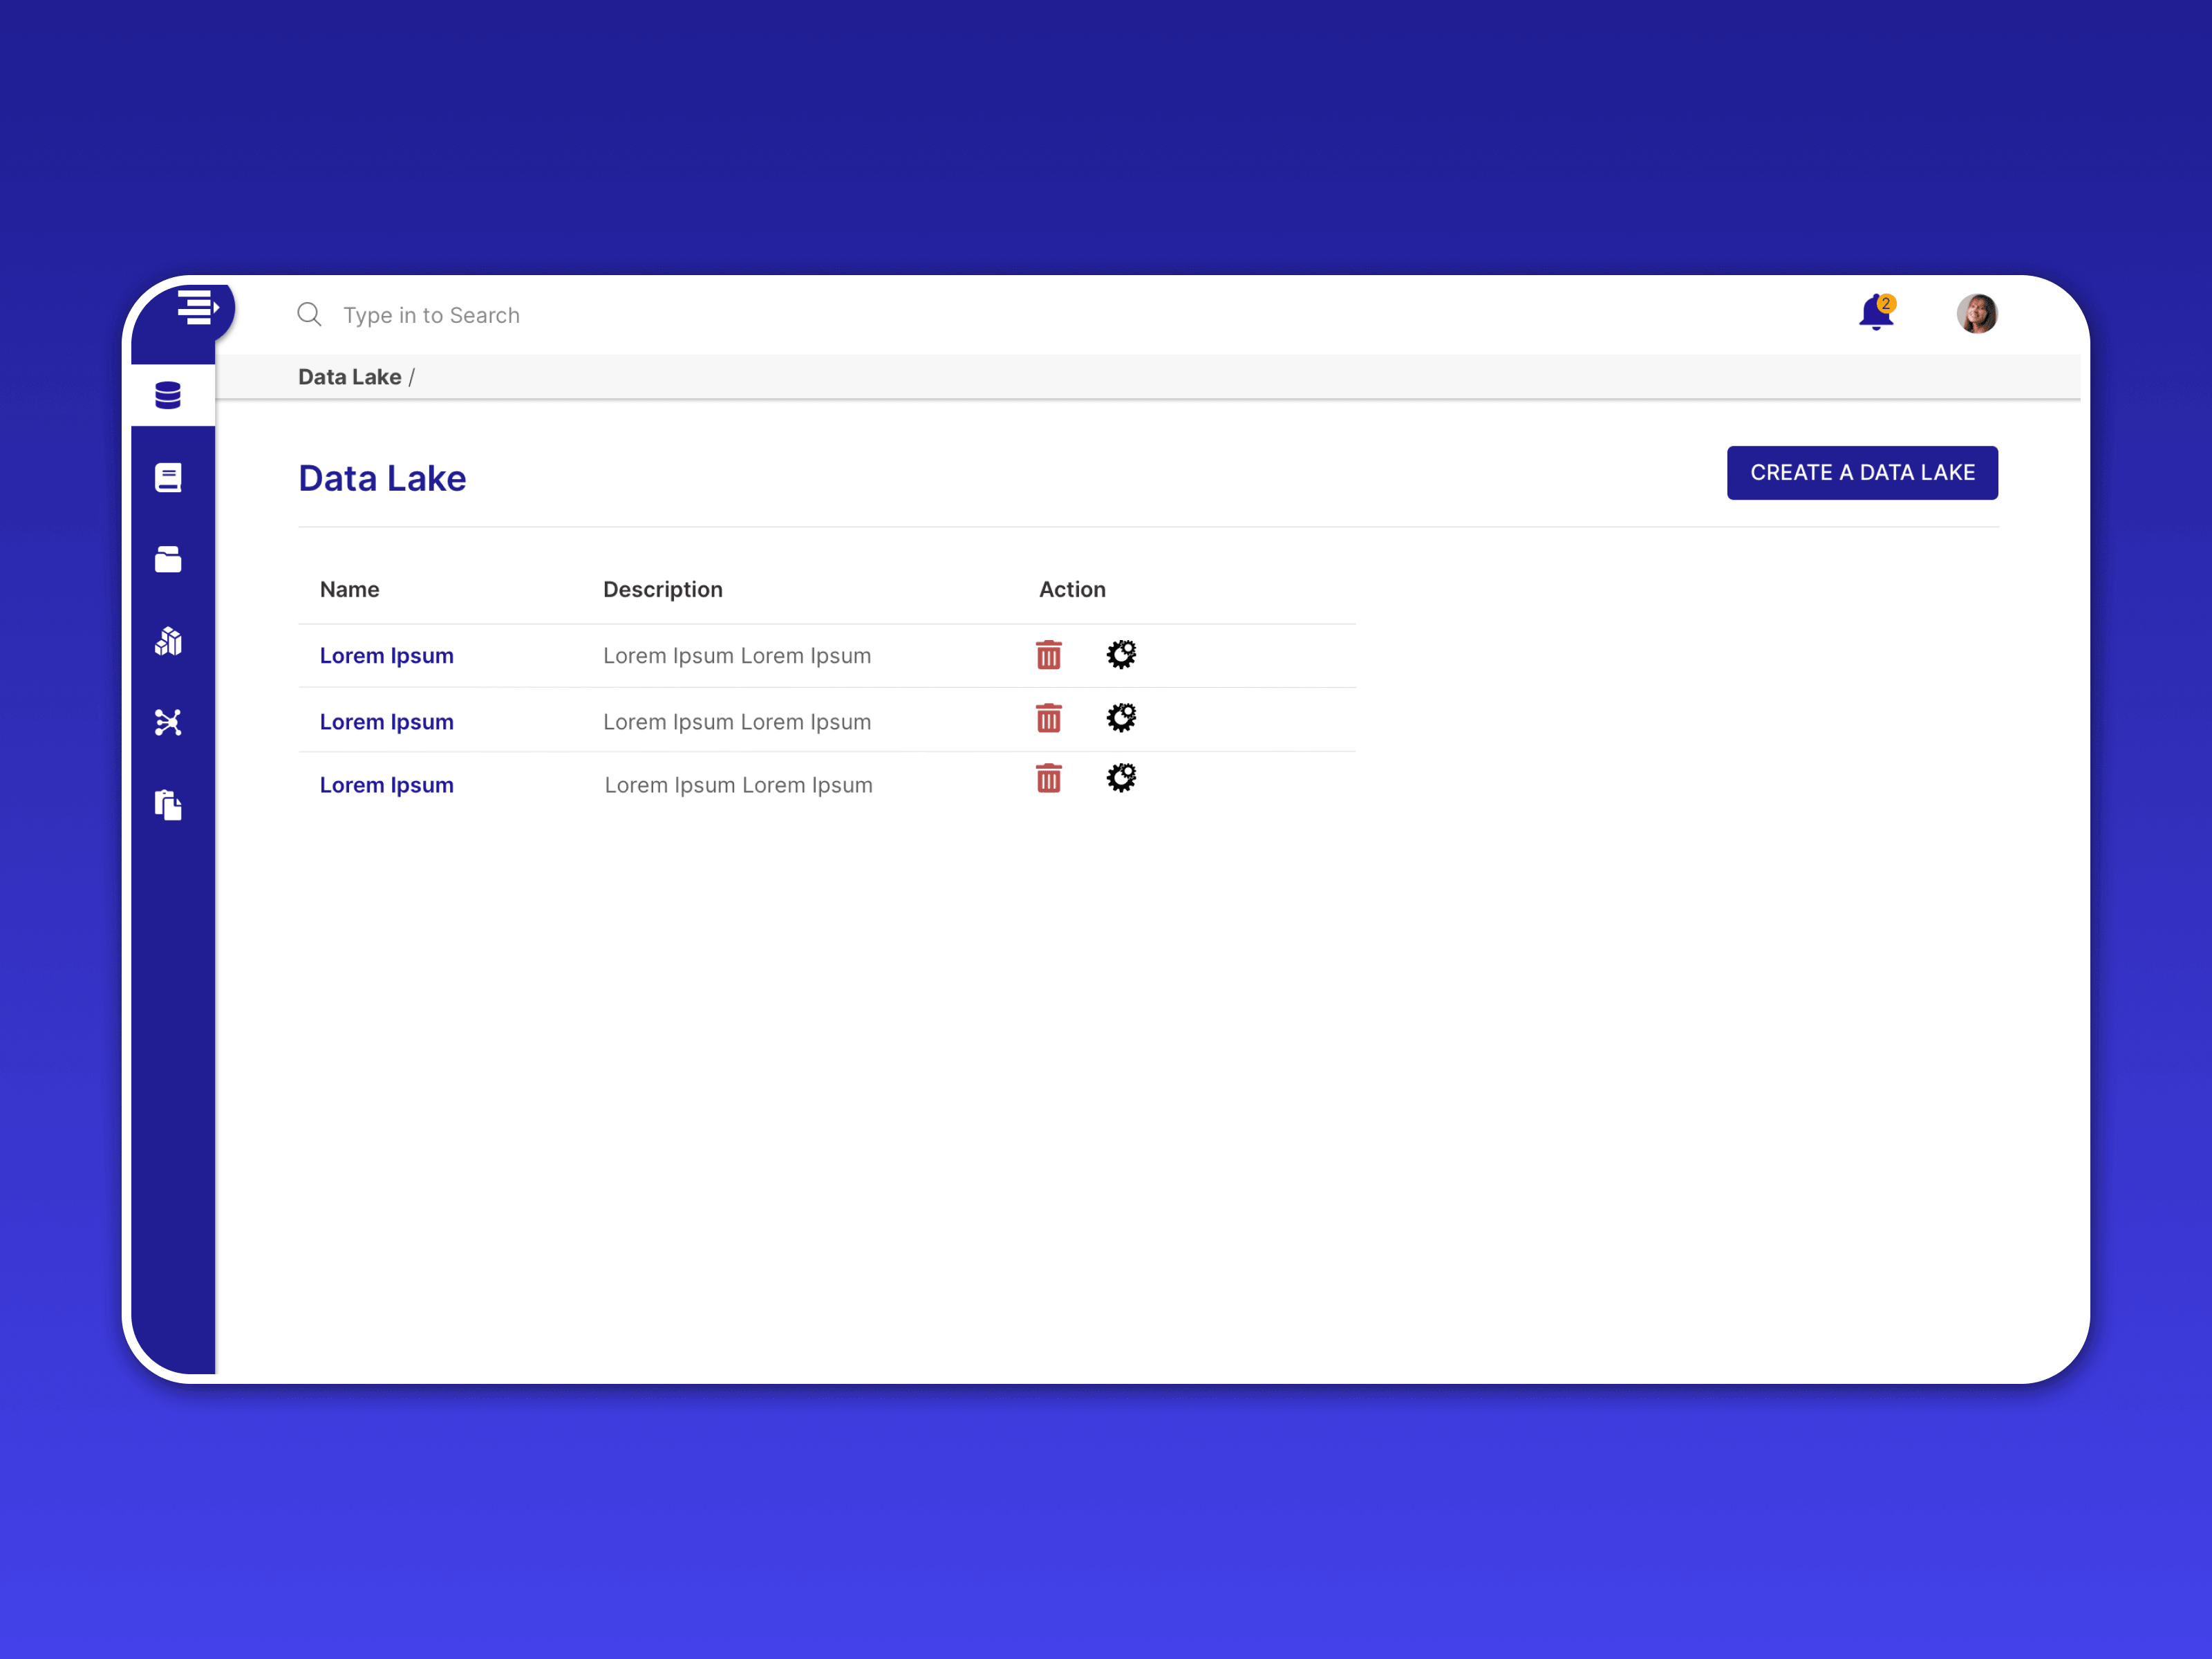The width and height of the screenshot is (2212, 1659).
Task: Open settings for third Lorem Ipsum row
Action: [x=1121, y=777]
